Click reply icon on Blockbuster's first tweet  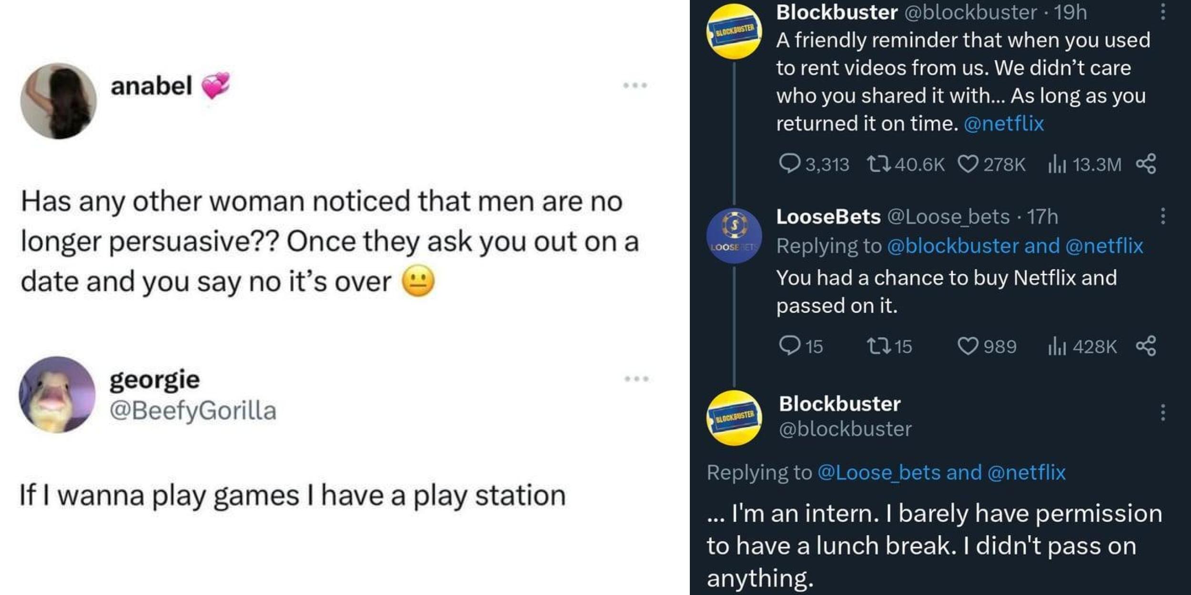789,164
